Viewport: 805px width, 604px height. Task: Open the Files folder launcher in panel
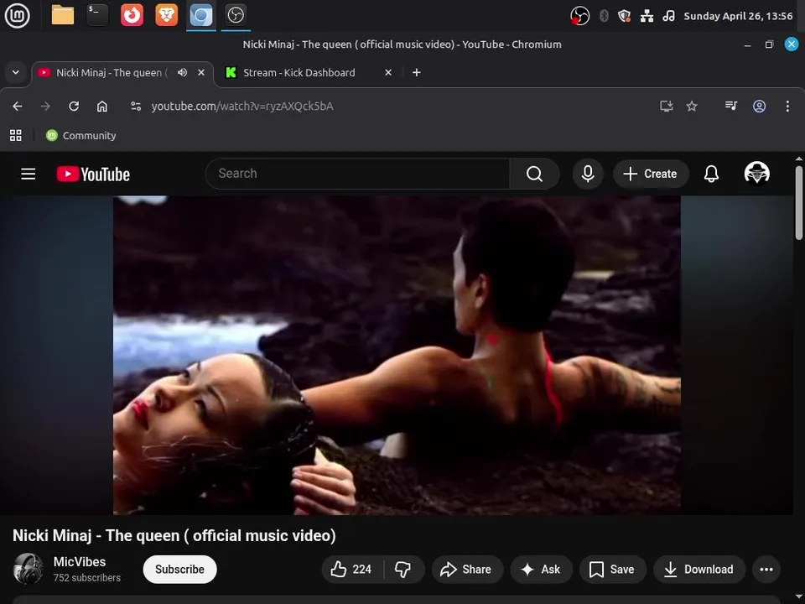click(63, 15)
